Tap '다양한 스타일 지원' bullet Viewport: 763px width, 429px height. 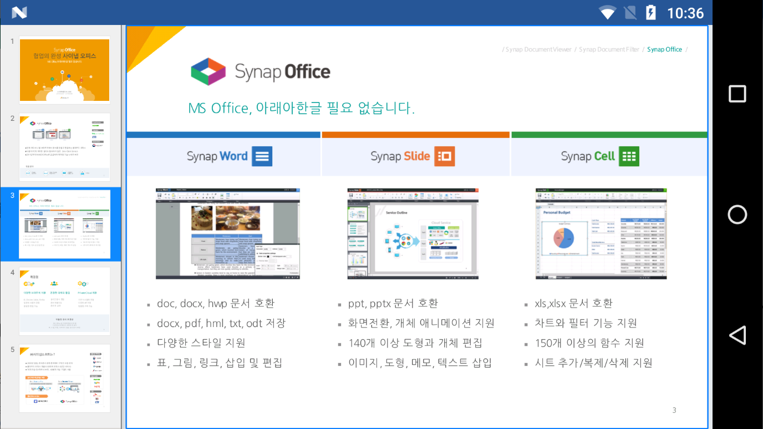pyautogui.click(x=201, y=343)
